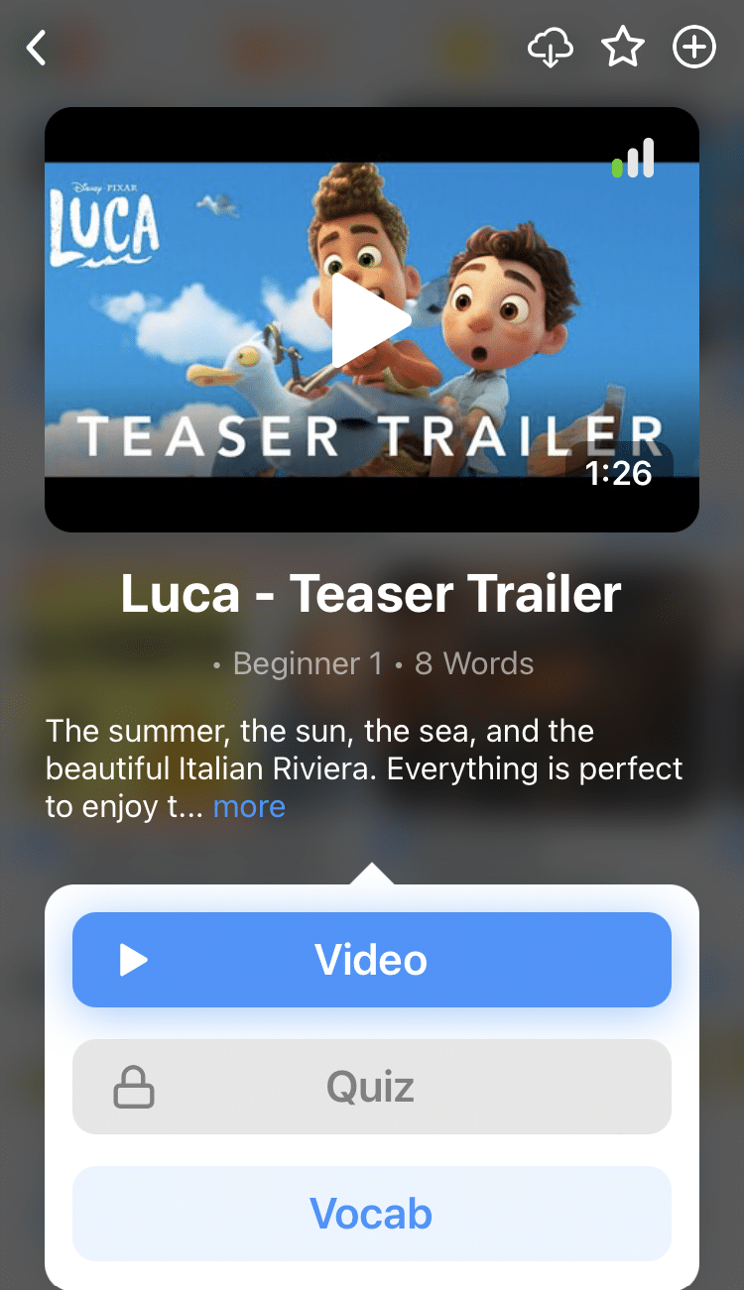Open the Vocab section
This screenshot has height=1290, width=744.
[x=372, y=1214]
